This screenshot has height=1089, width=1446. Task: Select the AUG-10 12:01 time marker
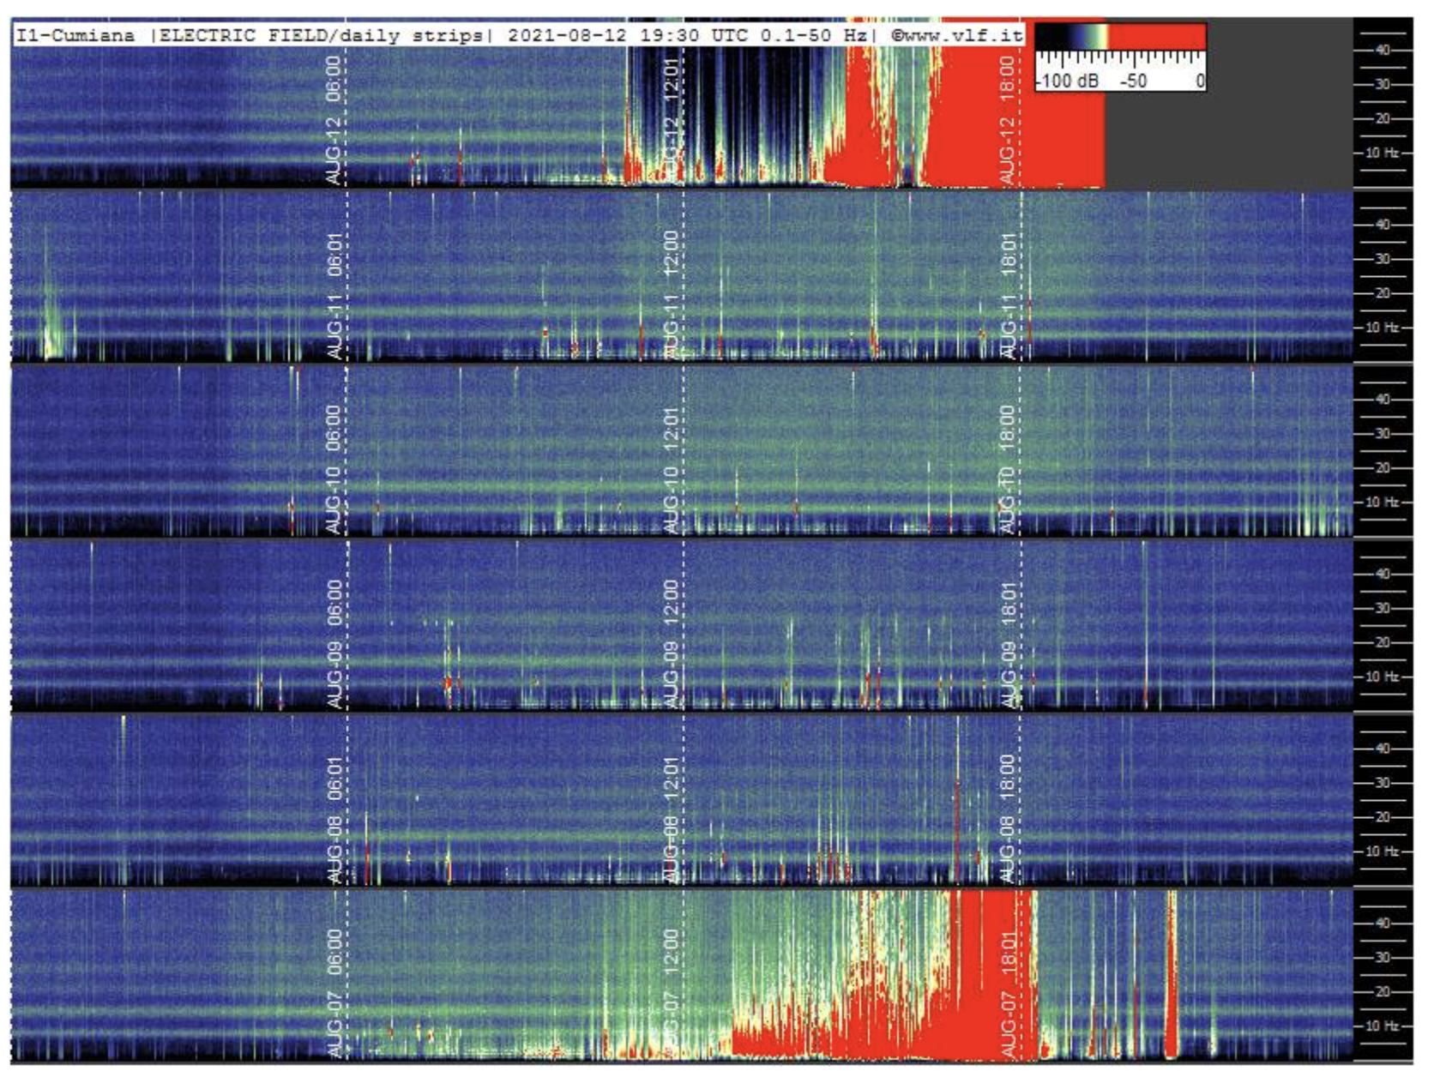click(672, 470)
